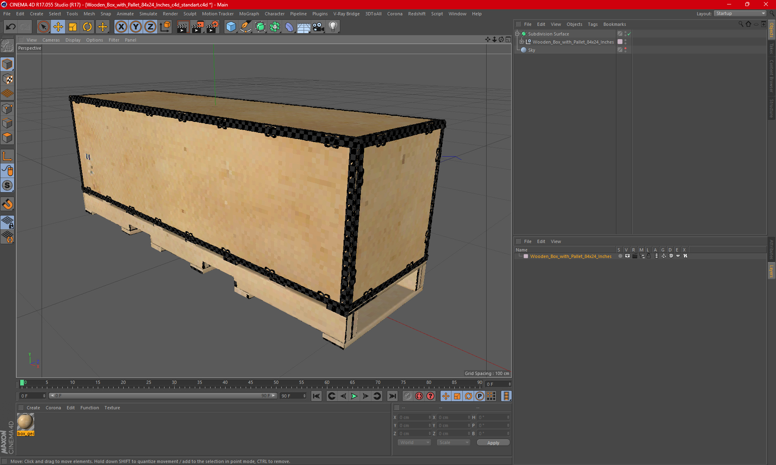Click the position X coordinate field
776x465 pixels.
pyautogui.click(x=415, y=417)
